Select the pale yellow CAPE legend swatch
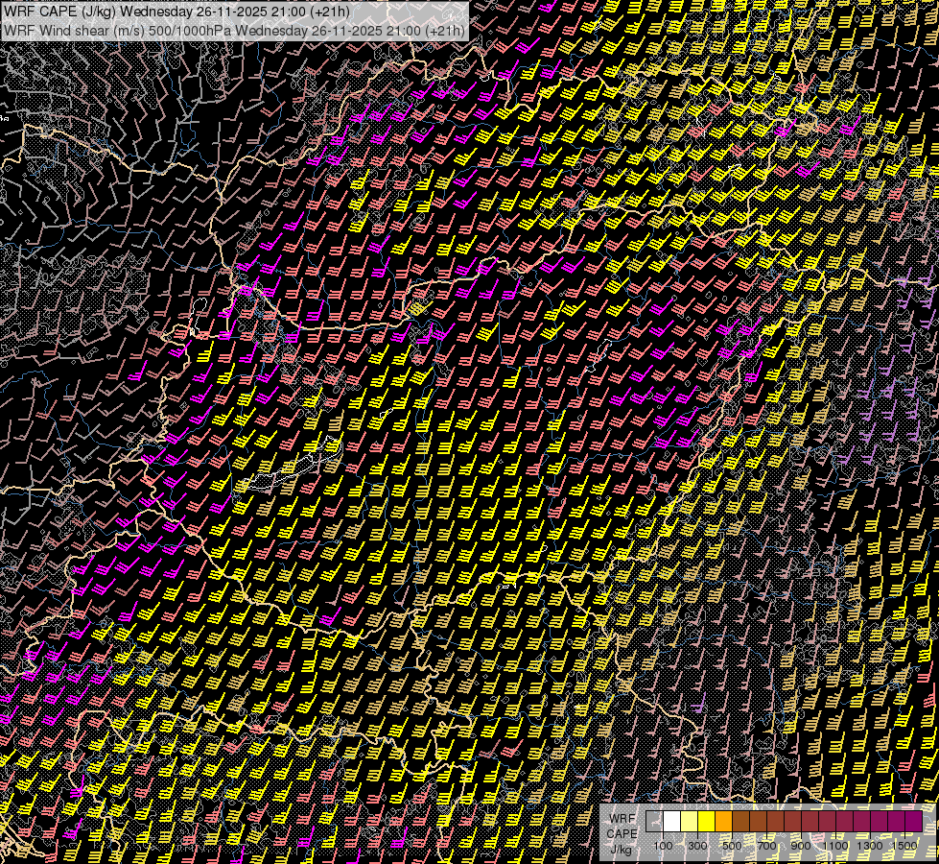 click(x=690, y=821)
